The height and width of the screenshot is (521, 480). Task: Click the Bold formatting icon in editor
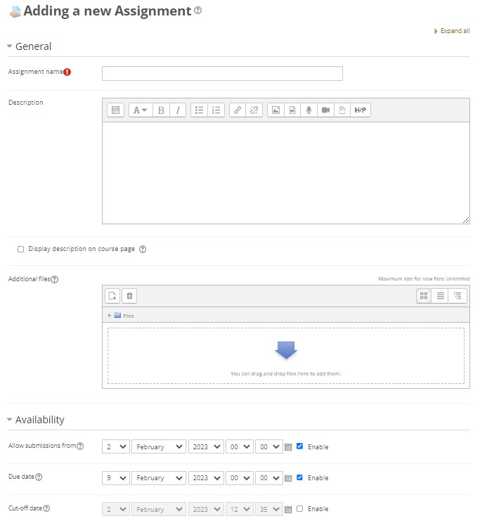(161, 110)
